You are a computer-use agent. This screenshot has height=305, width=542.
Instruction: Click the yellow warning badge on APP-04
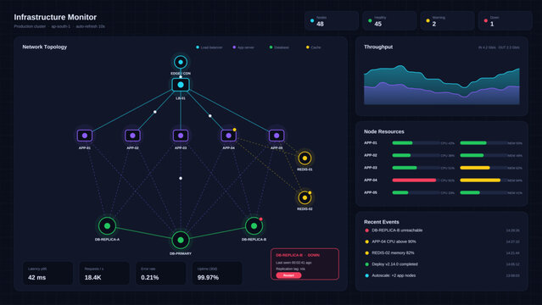pyautogui.click(x=234, y=130)
